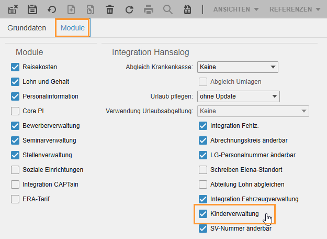Open the ANSICHTEN menu

point(236,9)
